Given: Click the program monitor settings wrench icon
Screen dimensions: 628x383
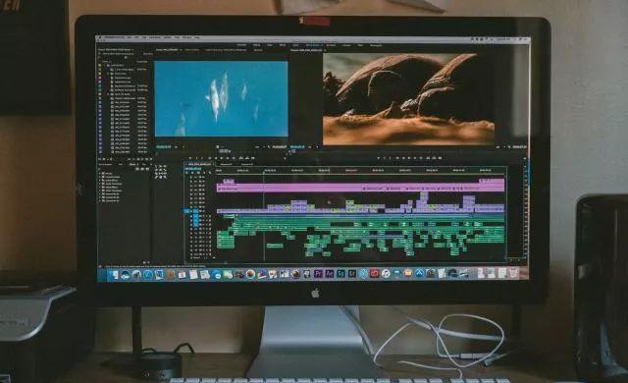Looking at the screenshot, I should point(509,147).
